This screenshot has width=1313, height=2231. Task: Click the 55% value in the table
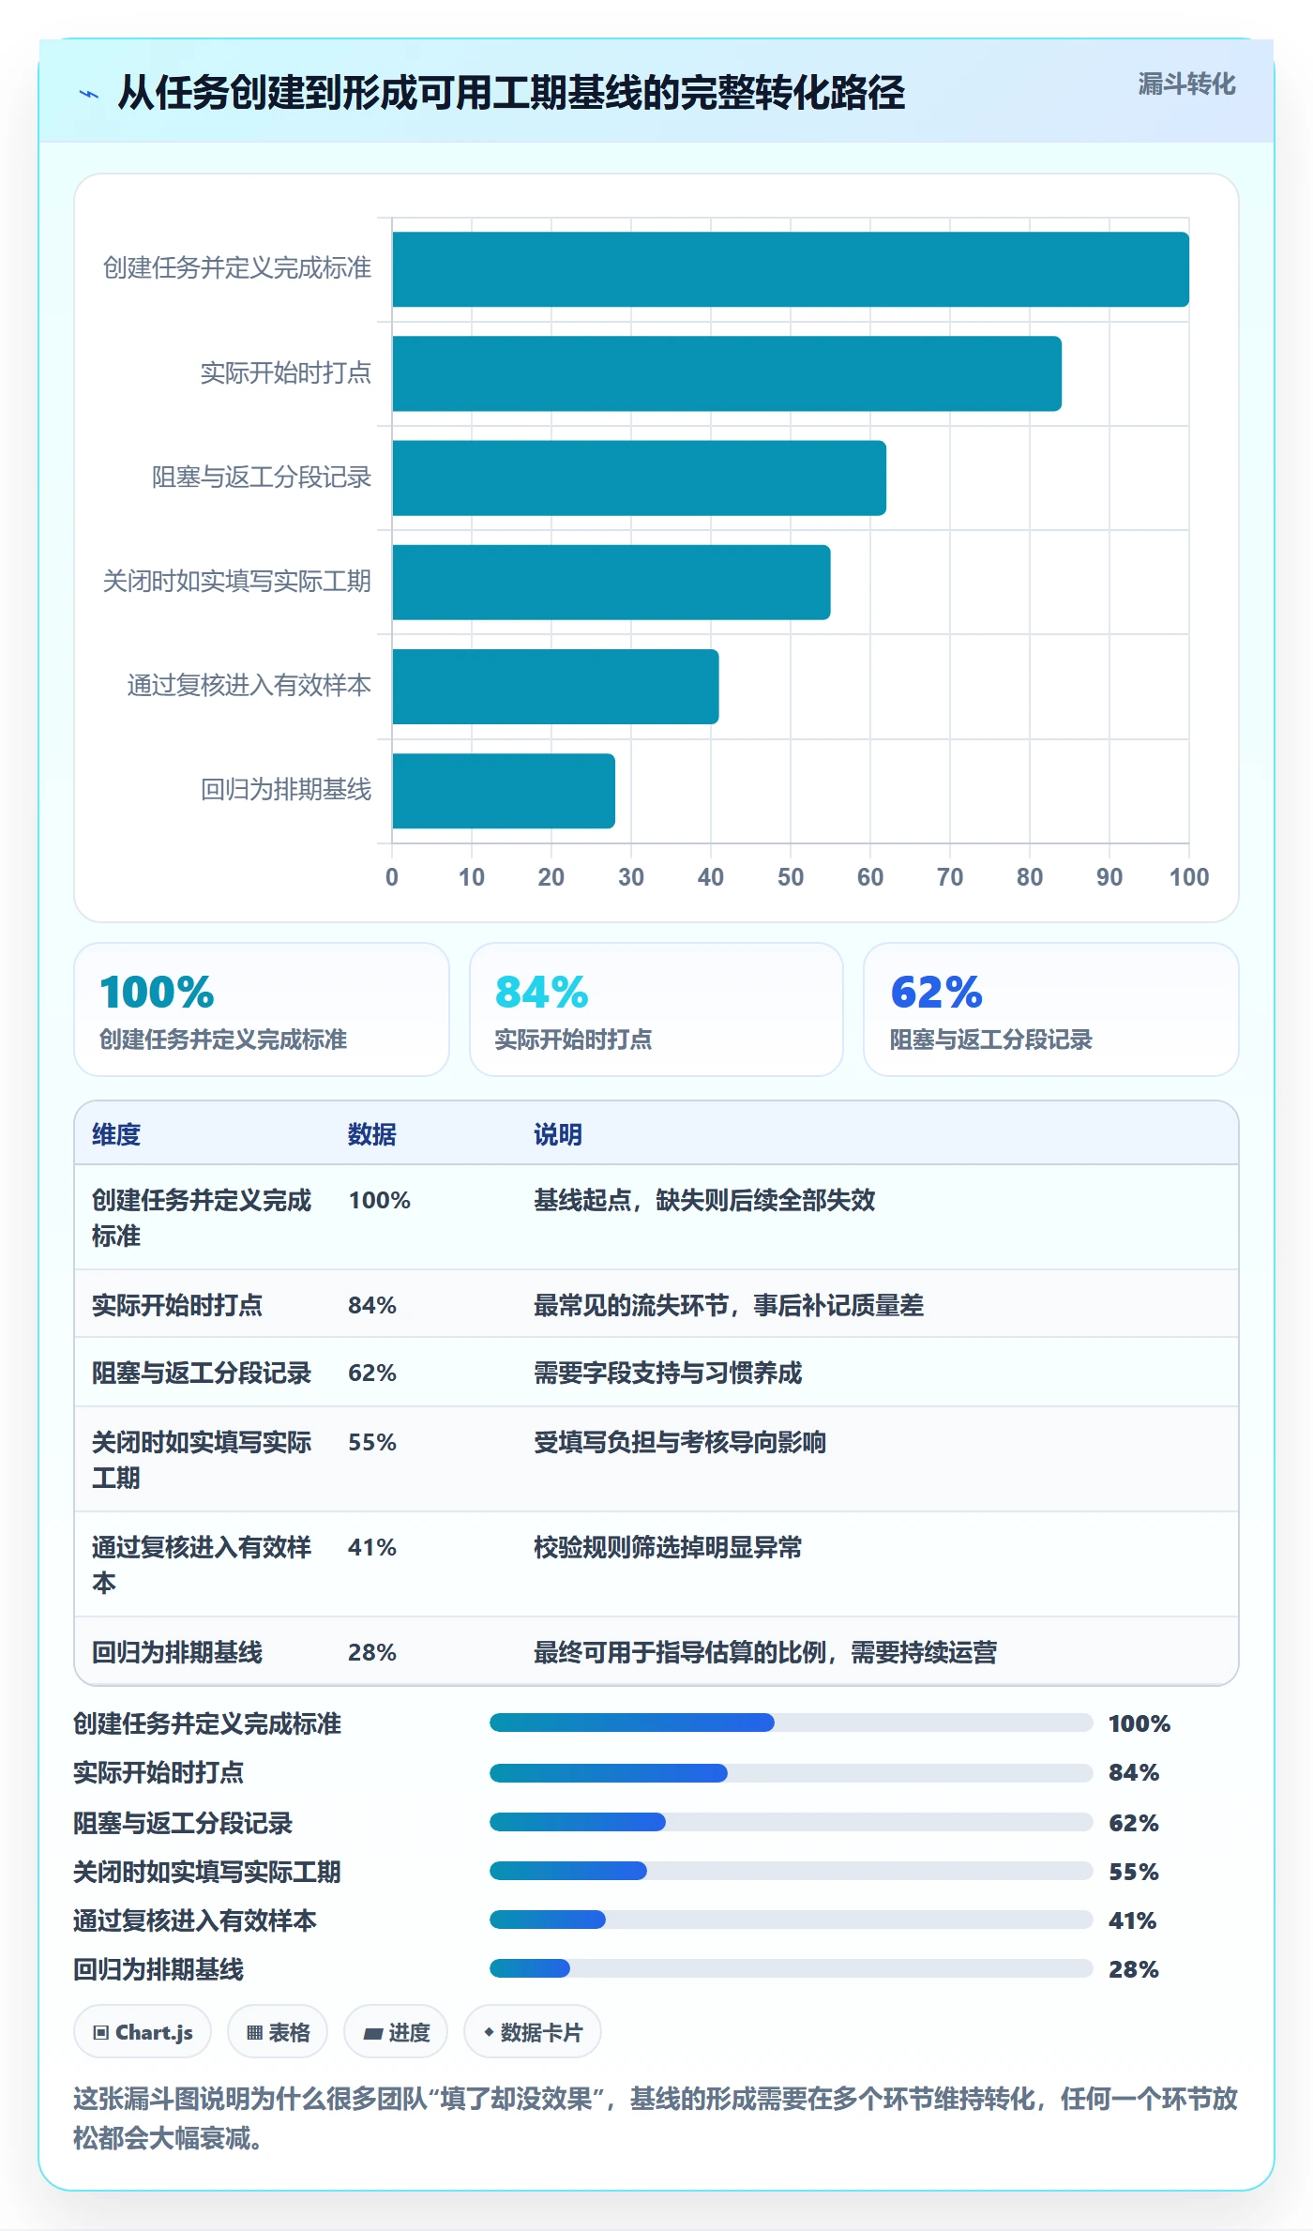point(372,1442)
